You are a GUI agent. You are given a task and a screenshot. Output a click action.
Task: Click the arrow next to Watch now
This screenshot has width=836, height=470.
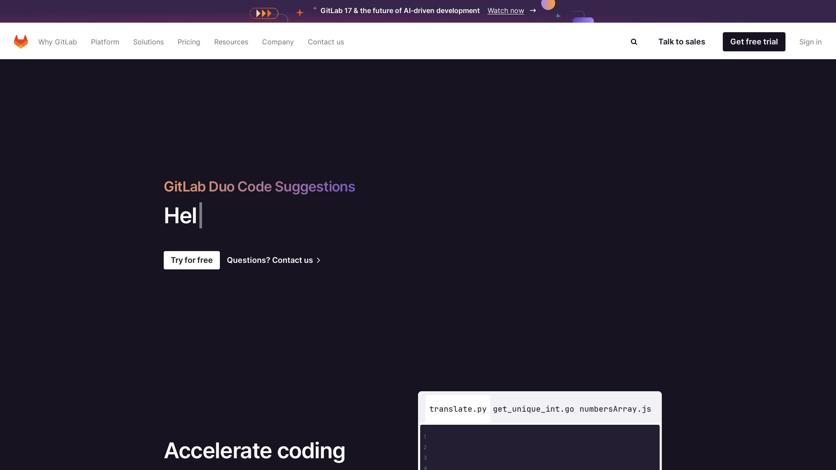(x=533, y=10)
